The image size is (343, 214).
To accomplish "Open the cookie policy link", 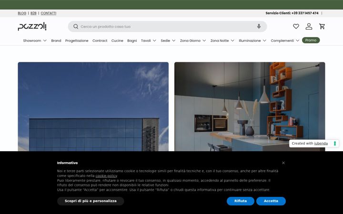I will click(106, 176).
